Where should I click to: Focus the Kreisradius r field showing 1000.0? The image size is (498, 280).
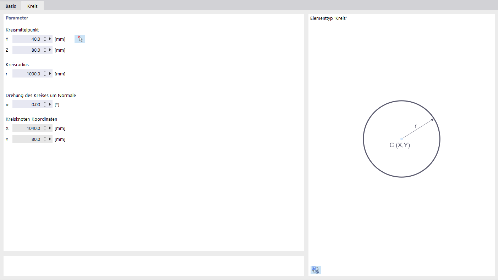click(27, 74)
